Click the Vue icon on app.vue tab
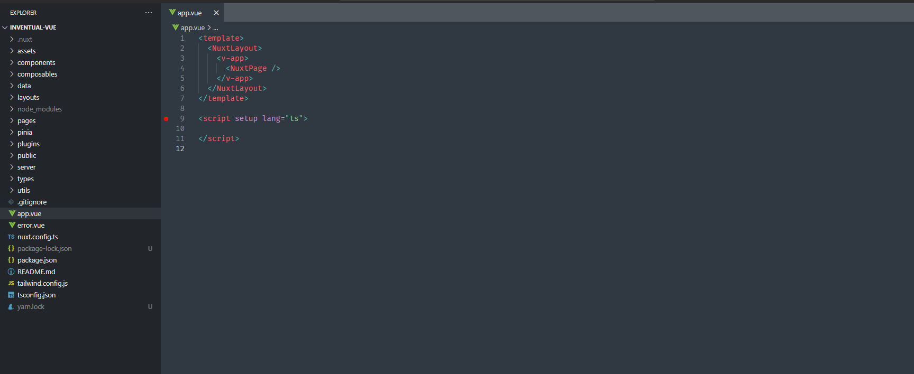 click(x=172, y=12)
